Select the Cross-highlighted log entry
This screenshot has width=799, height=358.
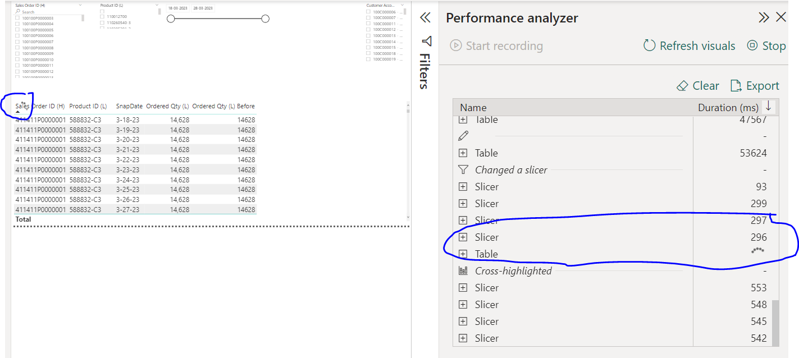(x=513, y=271)
